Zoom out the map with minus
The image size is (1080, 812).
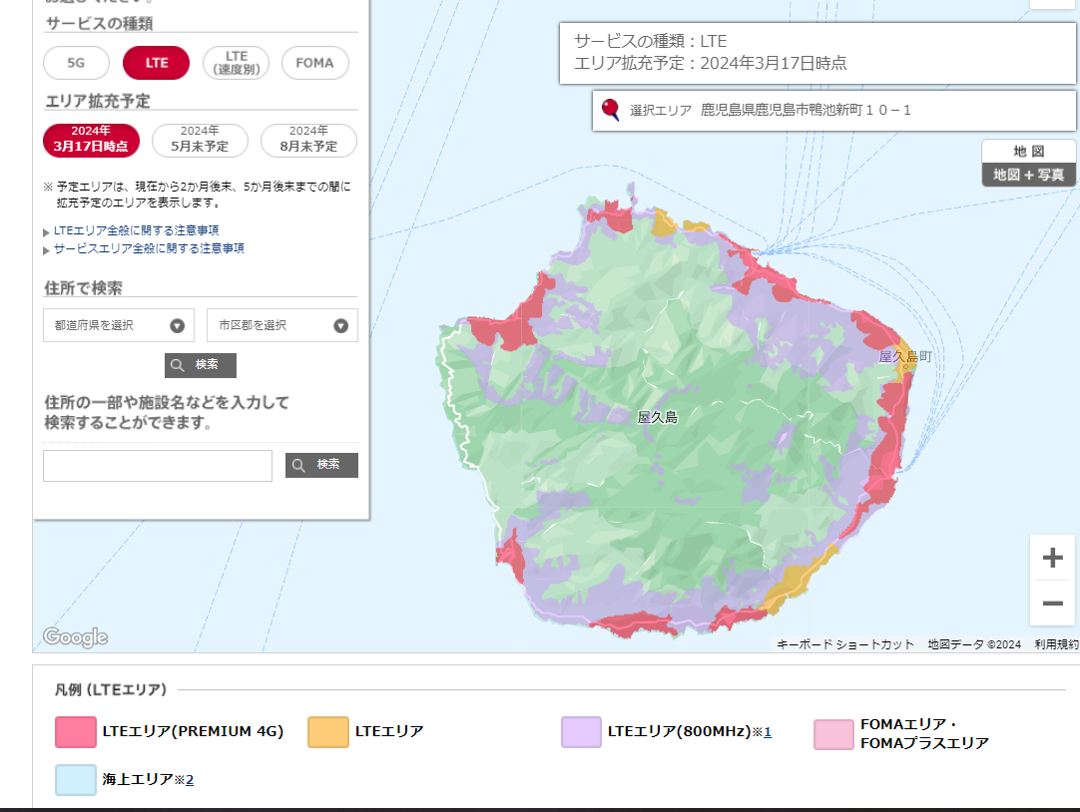1052,604
